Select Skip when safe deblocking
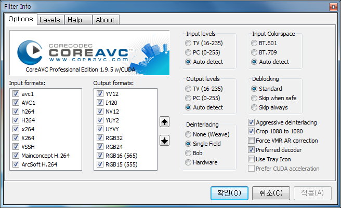Image resolution: width=341 pixels, height=208 pixels. 254,98
